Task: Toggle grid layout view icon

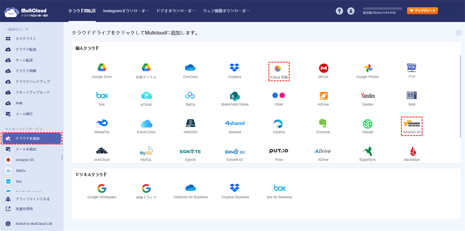Action: (458, 33)
